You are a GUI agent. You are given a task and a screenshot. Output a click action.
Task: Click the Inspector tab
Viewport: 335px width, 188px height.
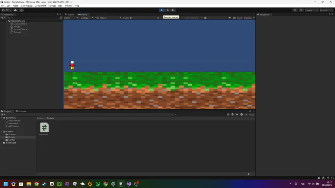tap(263, 14)
